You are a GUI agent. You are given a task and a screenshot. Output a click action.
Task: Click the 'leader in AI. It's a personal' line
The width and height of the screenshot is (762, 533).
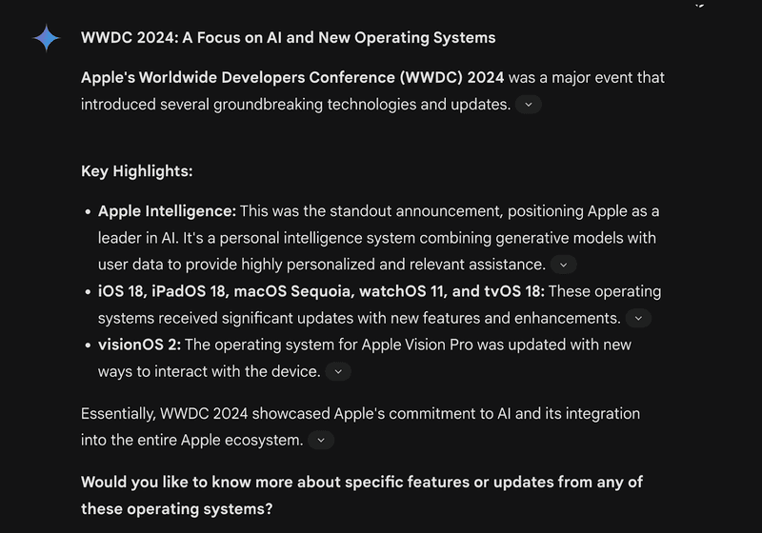tap(376, 238)
